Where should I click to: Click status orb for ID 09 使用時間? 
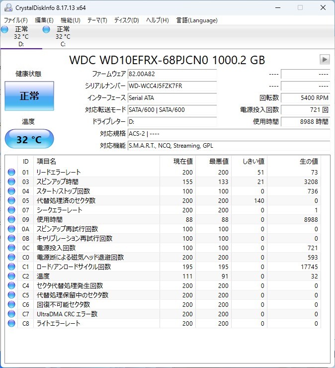point(11,219)
